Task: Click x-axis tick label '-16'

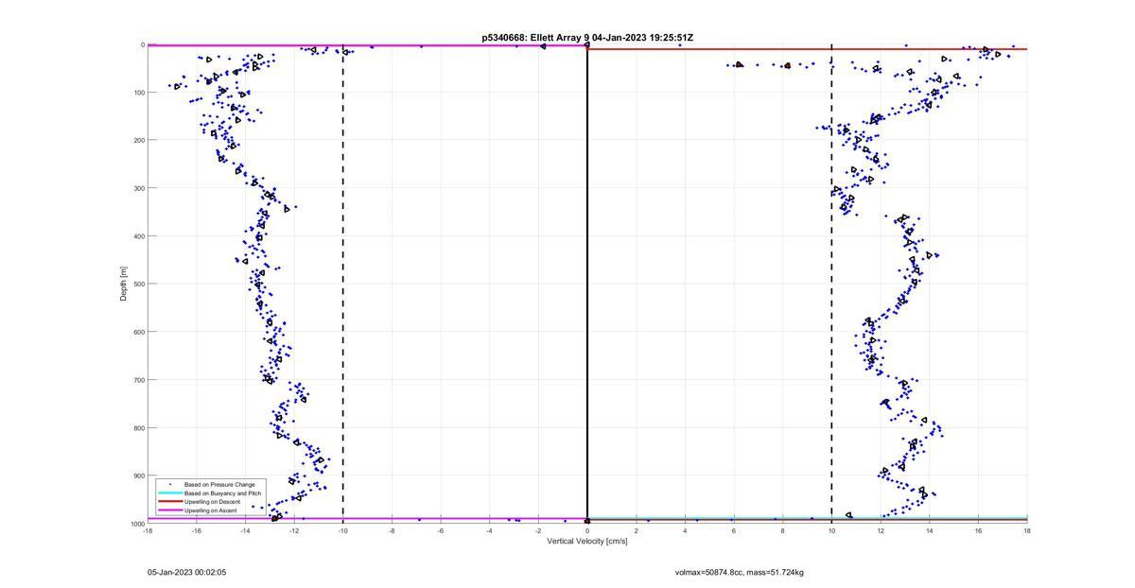Action: [197, 530]
